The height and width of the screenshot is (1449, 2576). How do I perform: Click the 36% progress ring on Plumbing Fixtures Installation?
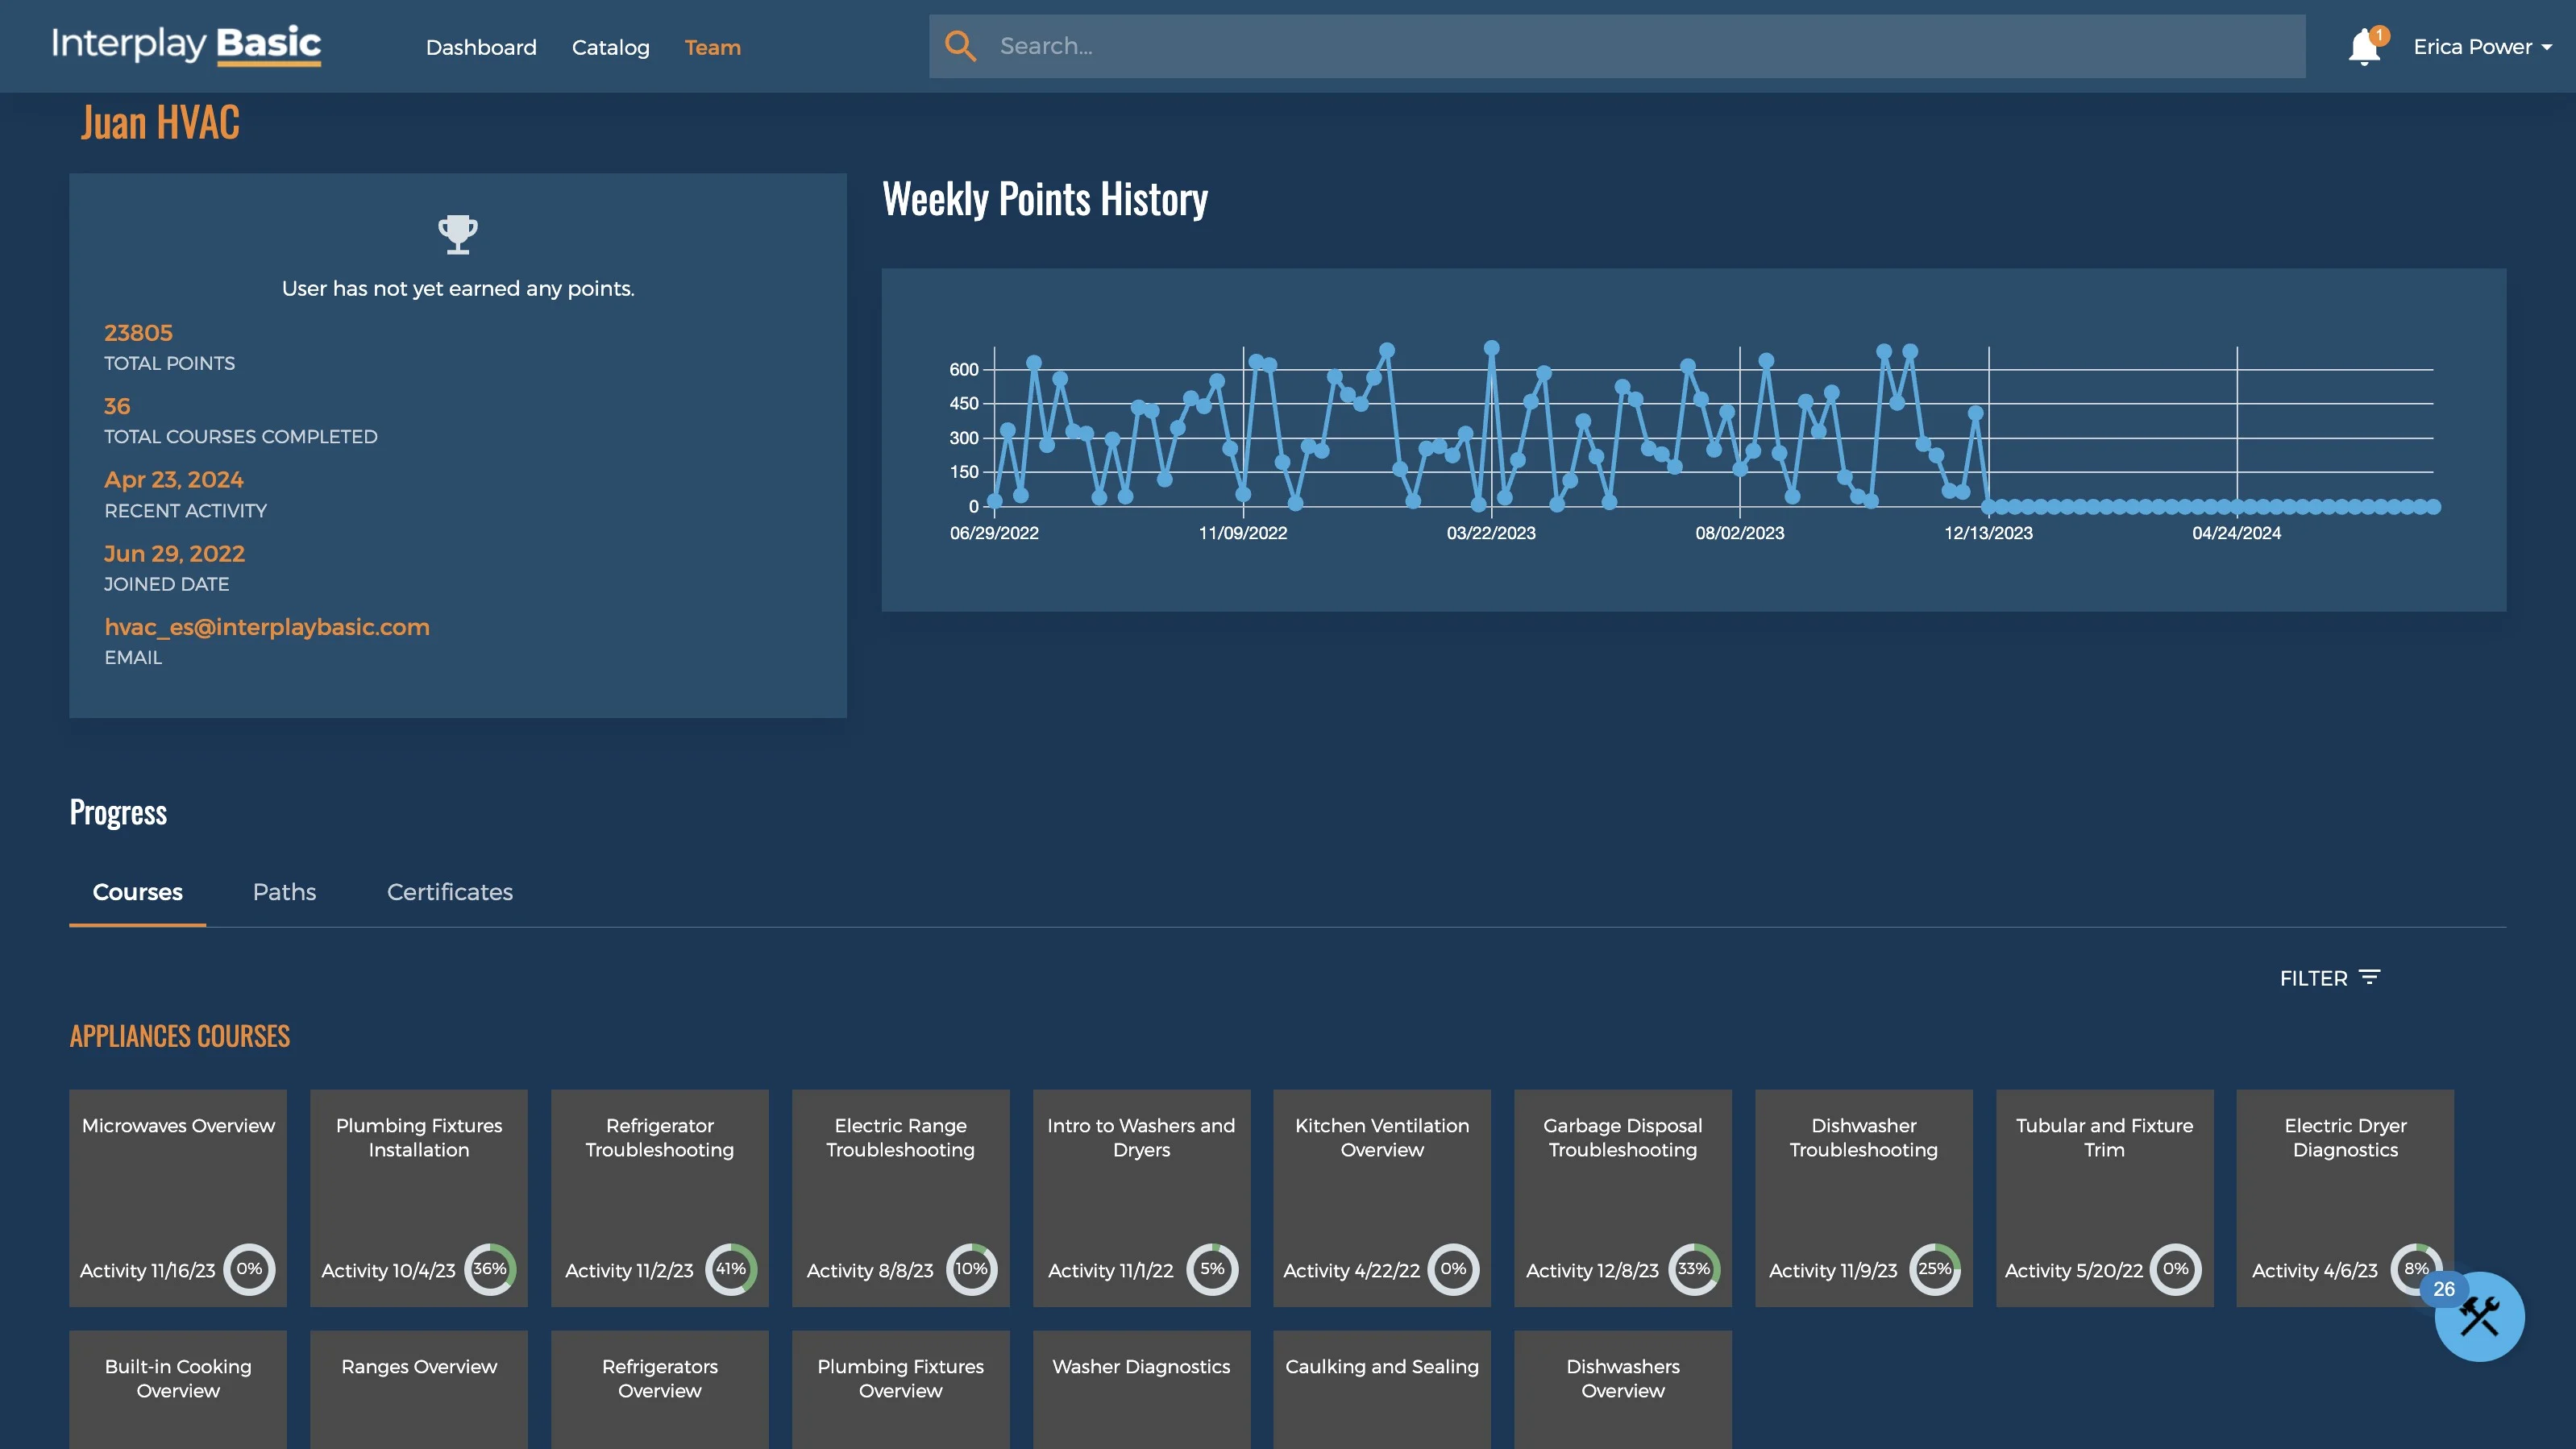[x=490, y=1269]
